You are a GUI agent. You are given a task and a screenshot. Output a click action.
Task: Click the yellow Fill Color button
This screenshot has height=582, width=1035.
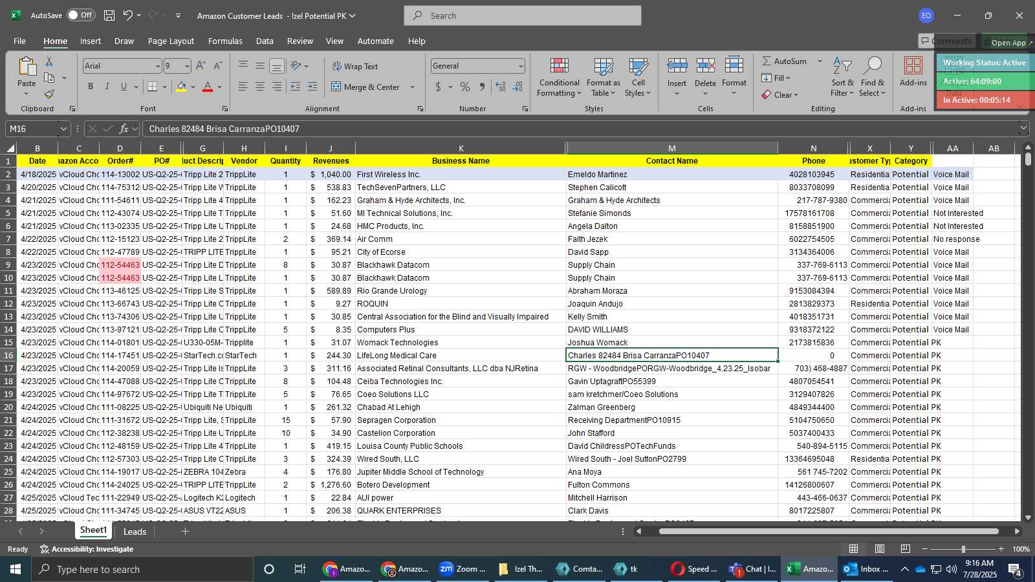coord(181,87)
